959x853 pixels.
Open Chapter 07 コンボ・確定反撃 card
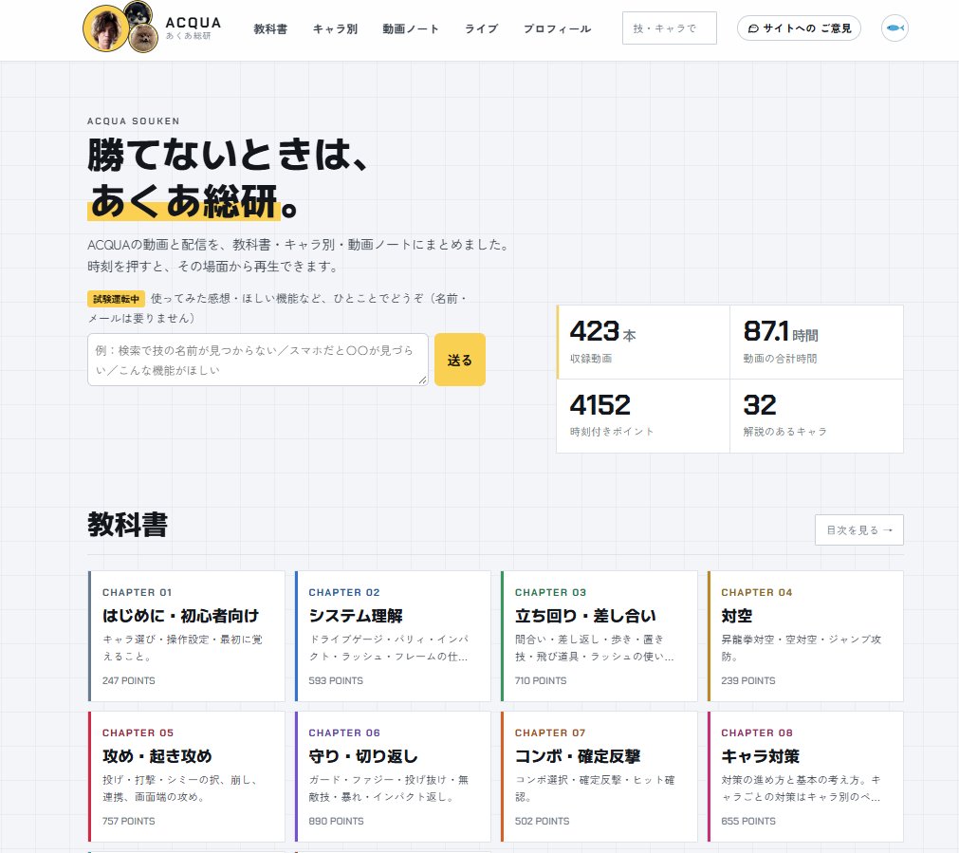point(599,776)
